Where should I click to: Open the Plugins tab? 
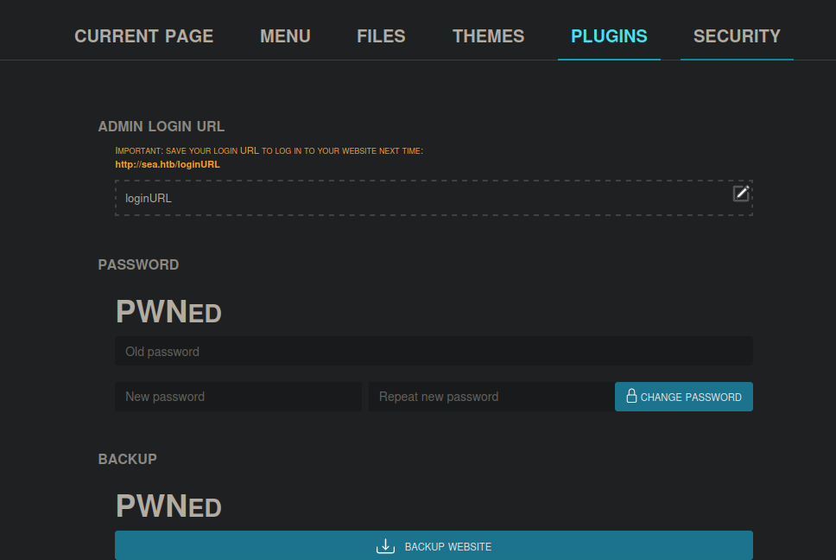click(609, 36)
